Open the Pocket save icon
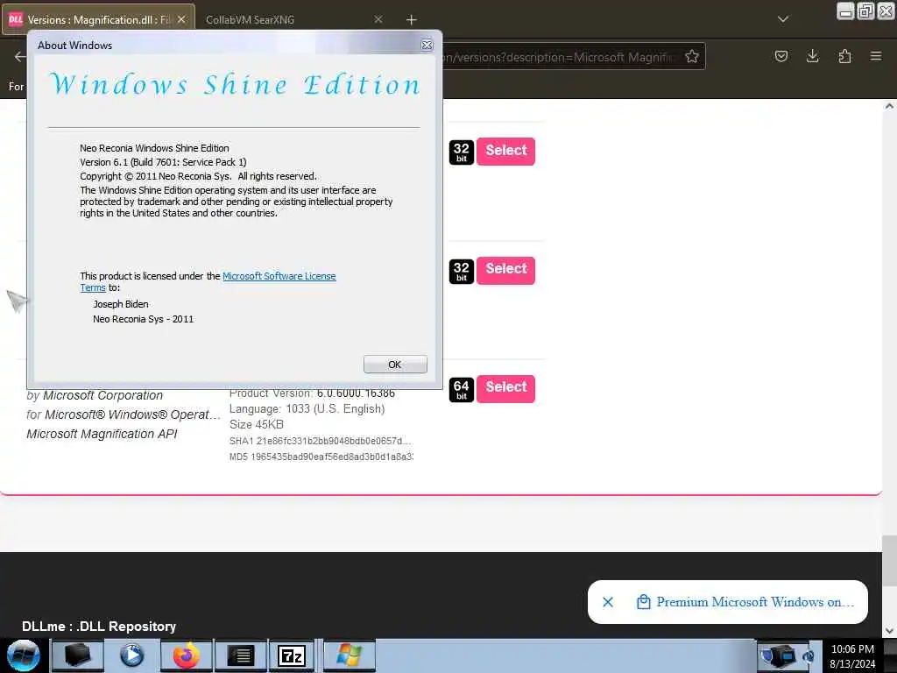Image resolution: width=897 pixels, height=673 pixels. (780, 56)
